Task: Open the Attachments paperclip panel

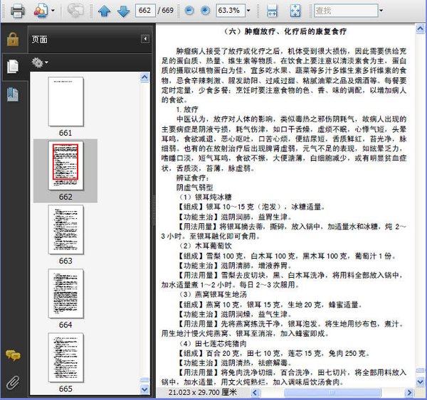Action: coord(13,382)
